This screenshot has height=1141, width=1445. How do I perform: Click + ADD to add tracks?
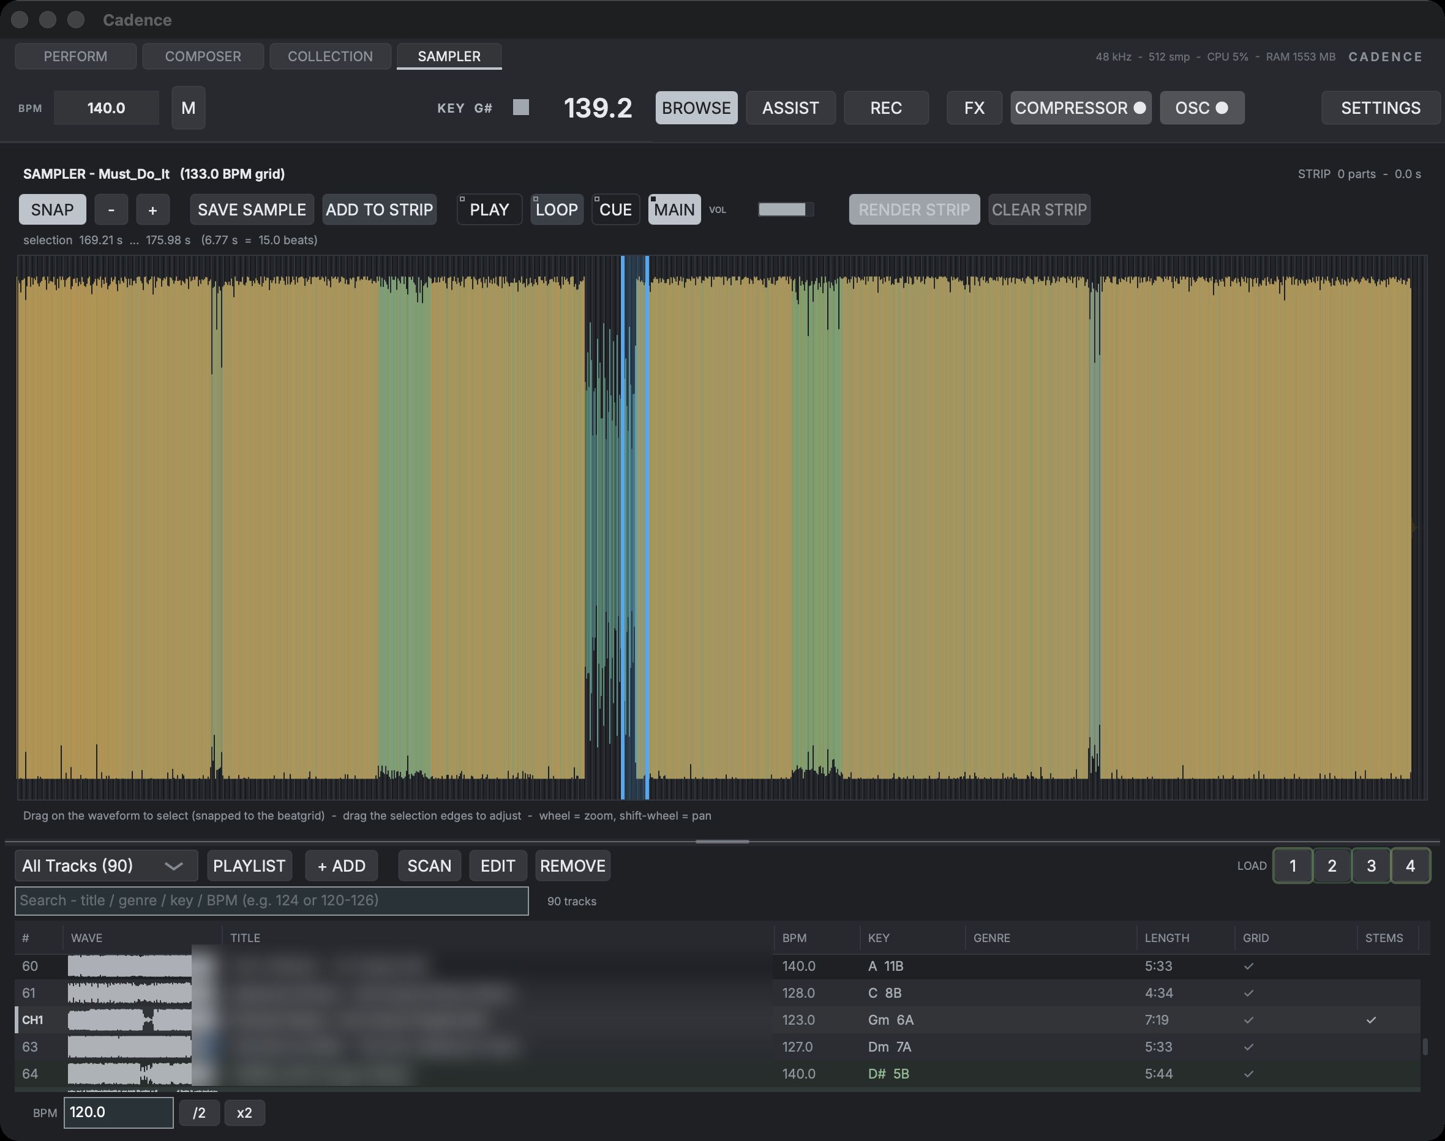(x=342, y=866)
